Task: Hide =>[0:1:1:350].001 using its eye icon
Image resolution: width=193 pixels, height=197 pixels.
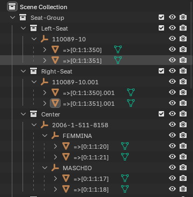Action: pos(172,92)
